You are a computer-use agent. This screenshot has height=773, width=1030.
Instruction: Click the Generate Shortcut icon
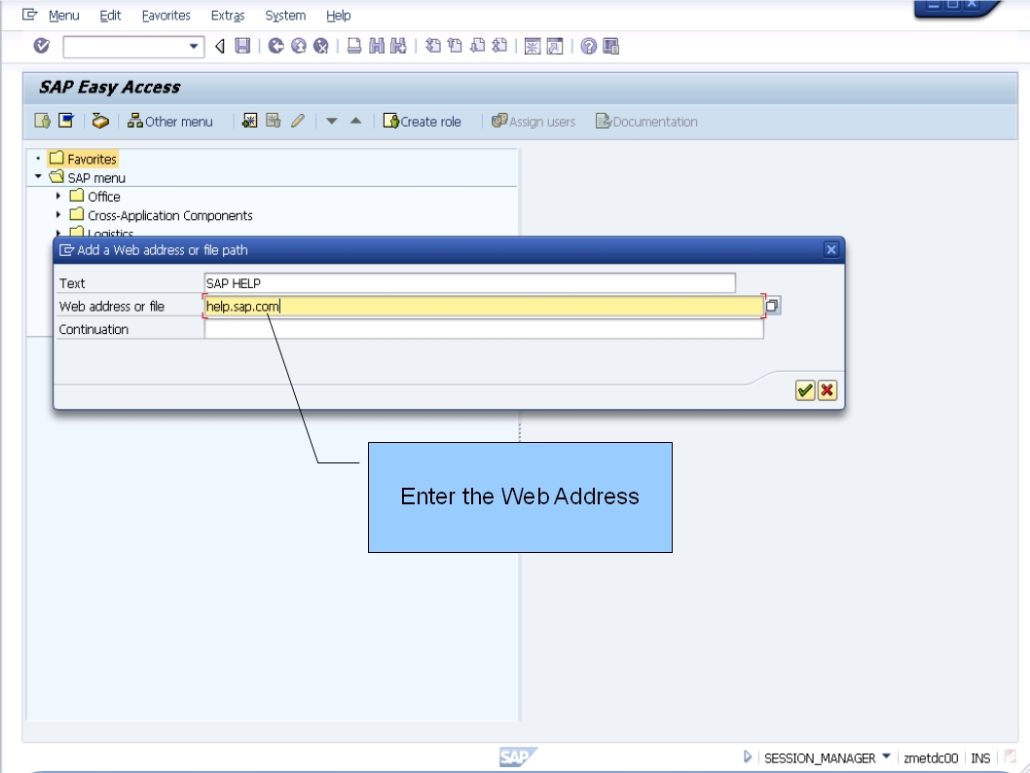coord(555,46)
